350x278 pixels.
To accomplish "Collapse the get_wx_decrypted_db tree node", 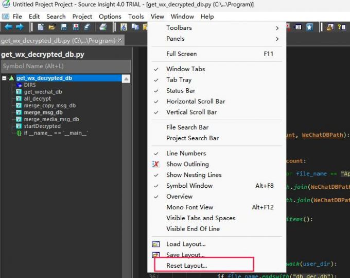I will coord(4,78).
